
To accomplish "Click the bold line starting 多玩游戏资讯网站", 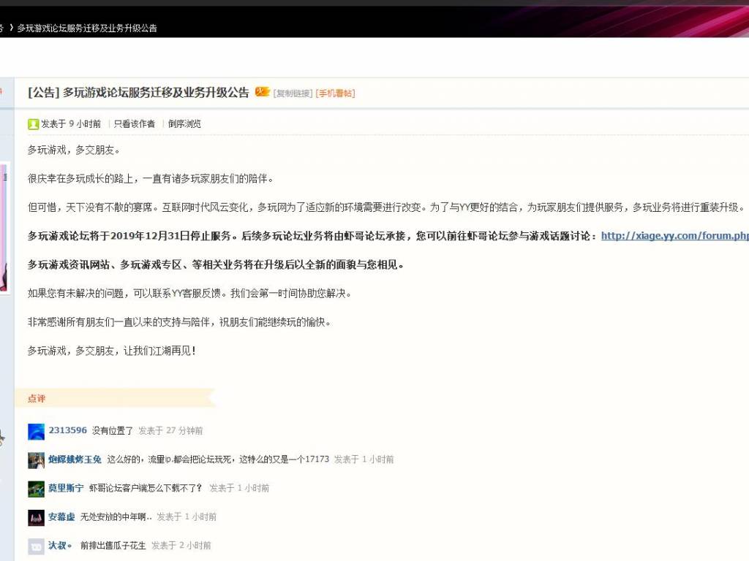I will [x=216, y=264].
